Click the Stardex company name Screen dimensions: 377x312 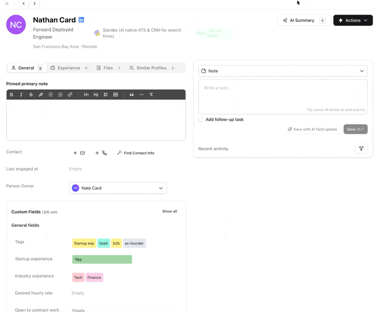click(x=142, y=33)
